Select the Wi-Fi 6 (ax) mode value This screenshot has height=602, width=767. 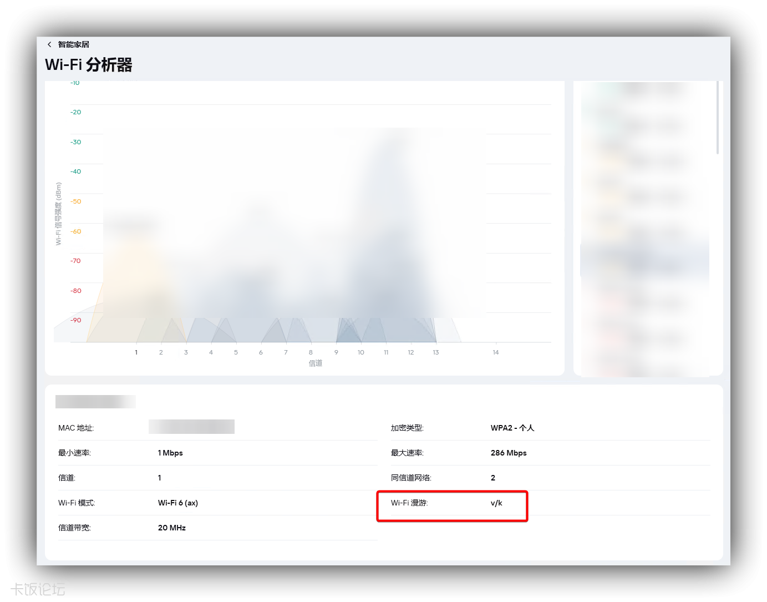(178, 503)
